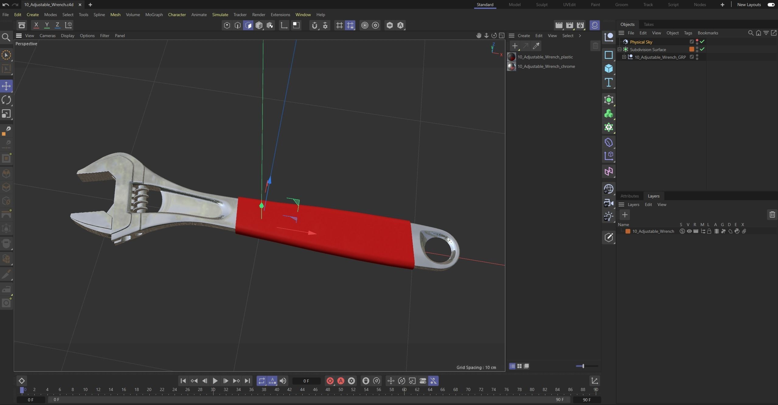The image size is (778, 405).
Task: Activate the Live Selection tool
Action: [6, 55]
